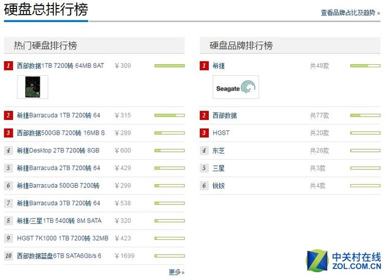This screenshot has width=392, height=279.
Task: Click the hard drive product thumbnail
Action: point(32,87)
